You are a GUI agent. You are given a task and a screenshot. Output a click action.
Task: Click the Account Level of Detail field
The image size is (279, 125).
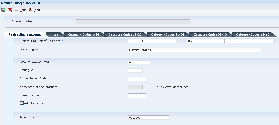point(139,62)
